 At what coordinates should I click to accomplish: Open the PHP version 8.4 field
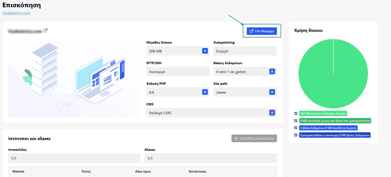pyautogui.click(x=178, y=92)
